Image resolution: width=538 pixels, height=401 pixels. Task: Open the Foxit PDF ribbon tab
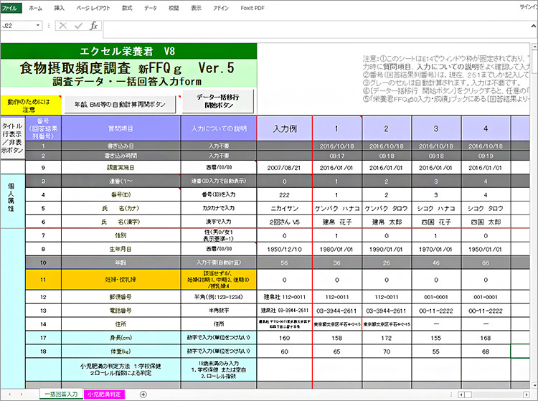(x=253, y=8)
